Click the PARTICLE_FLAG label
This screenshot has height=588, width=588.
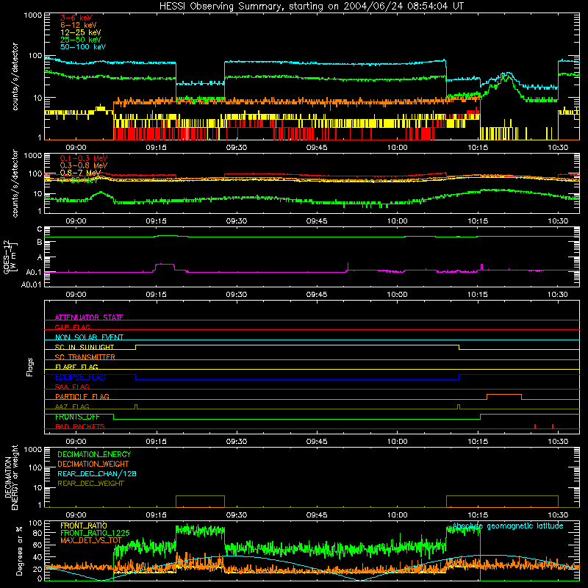[82, 396]
